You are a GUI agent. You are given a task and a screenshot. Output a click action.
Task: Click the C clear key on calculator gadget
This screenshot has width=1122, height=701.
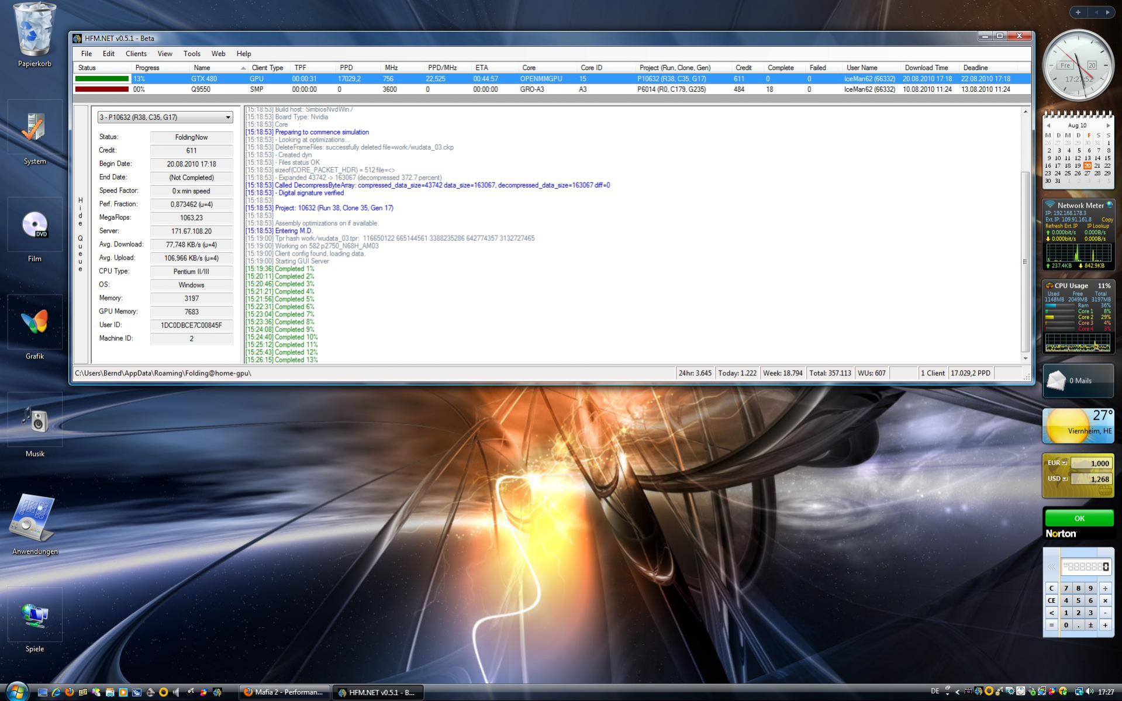pos(1051,588)
